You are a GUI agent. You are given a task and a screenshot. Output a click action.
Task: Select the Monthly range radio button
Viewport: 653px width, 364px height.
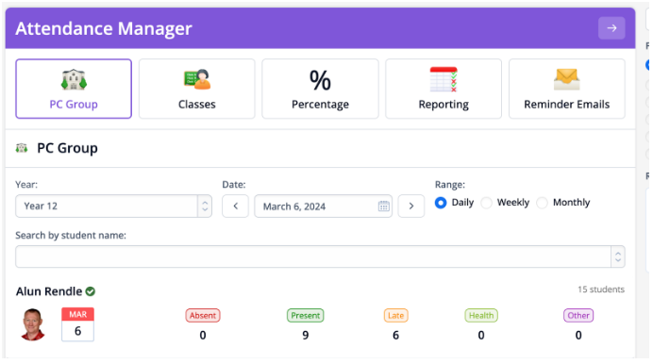(x=542, y=203)
